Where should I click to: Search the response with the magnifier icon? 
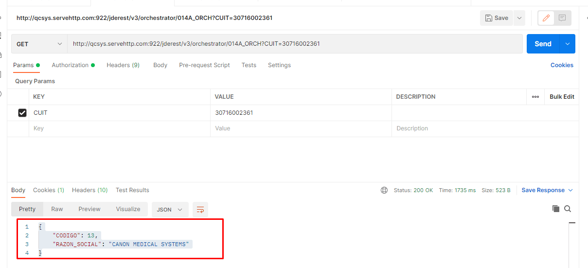point(568,209)
